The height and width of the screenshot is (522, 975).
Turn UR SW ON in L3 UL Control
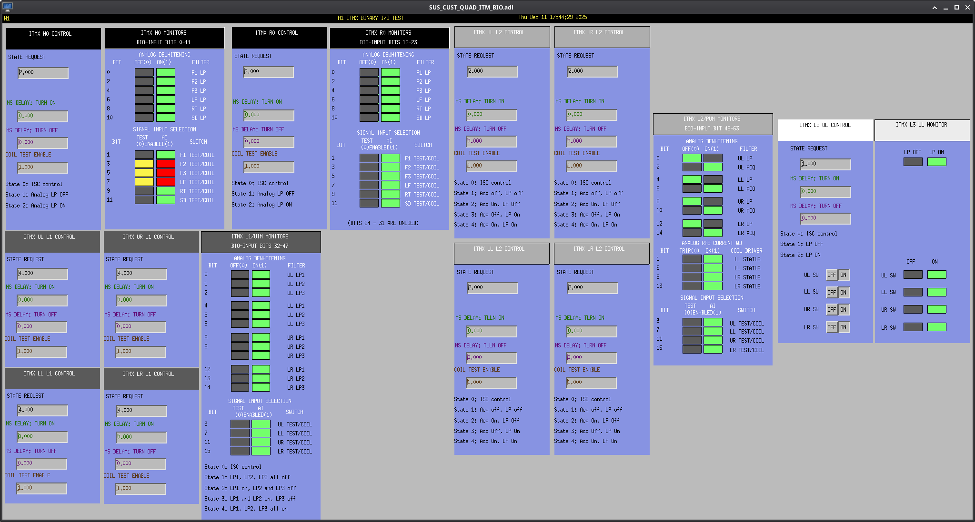click(x=843, y=310)
